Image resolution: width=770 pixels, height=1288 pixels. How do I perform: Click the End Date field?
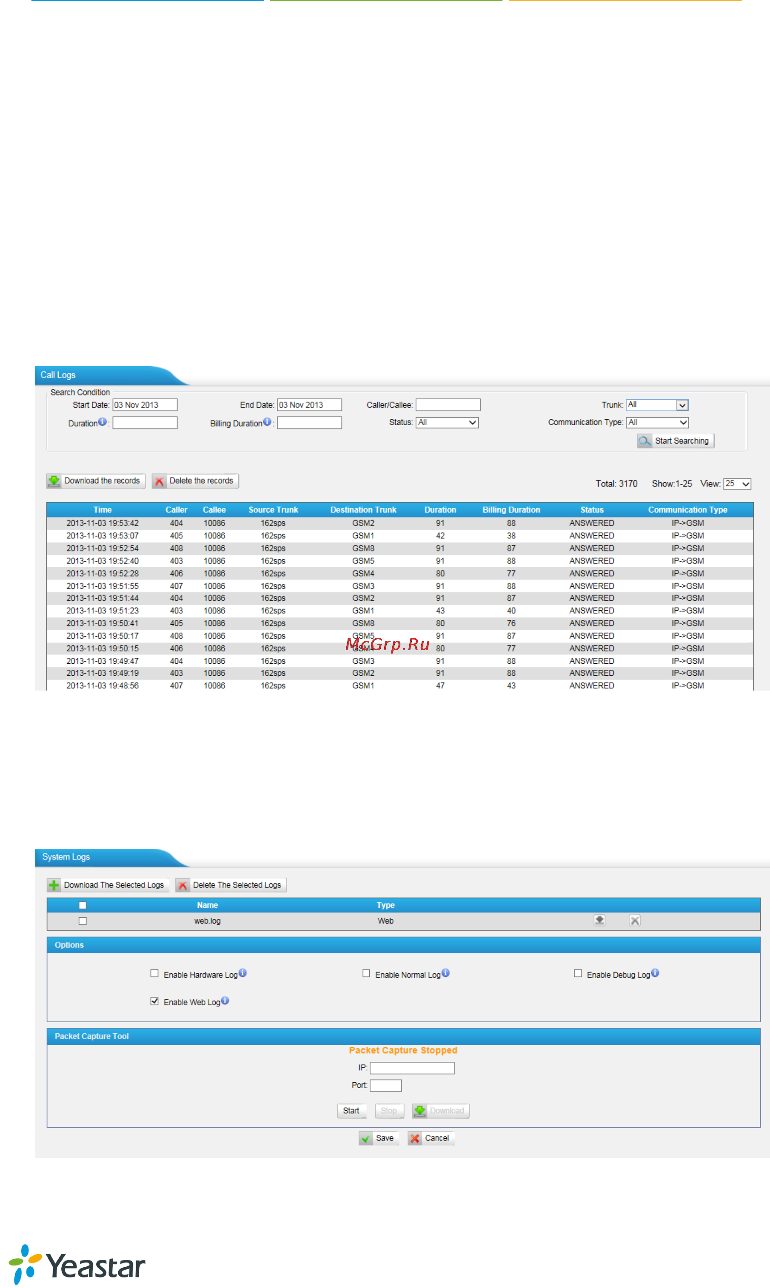pyautogui.click(x=309, y=405)
